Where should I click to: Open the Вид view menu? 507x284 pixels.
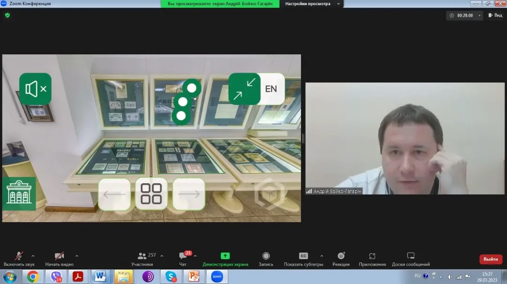(x=495, y=15)
